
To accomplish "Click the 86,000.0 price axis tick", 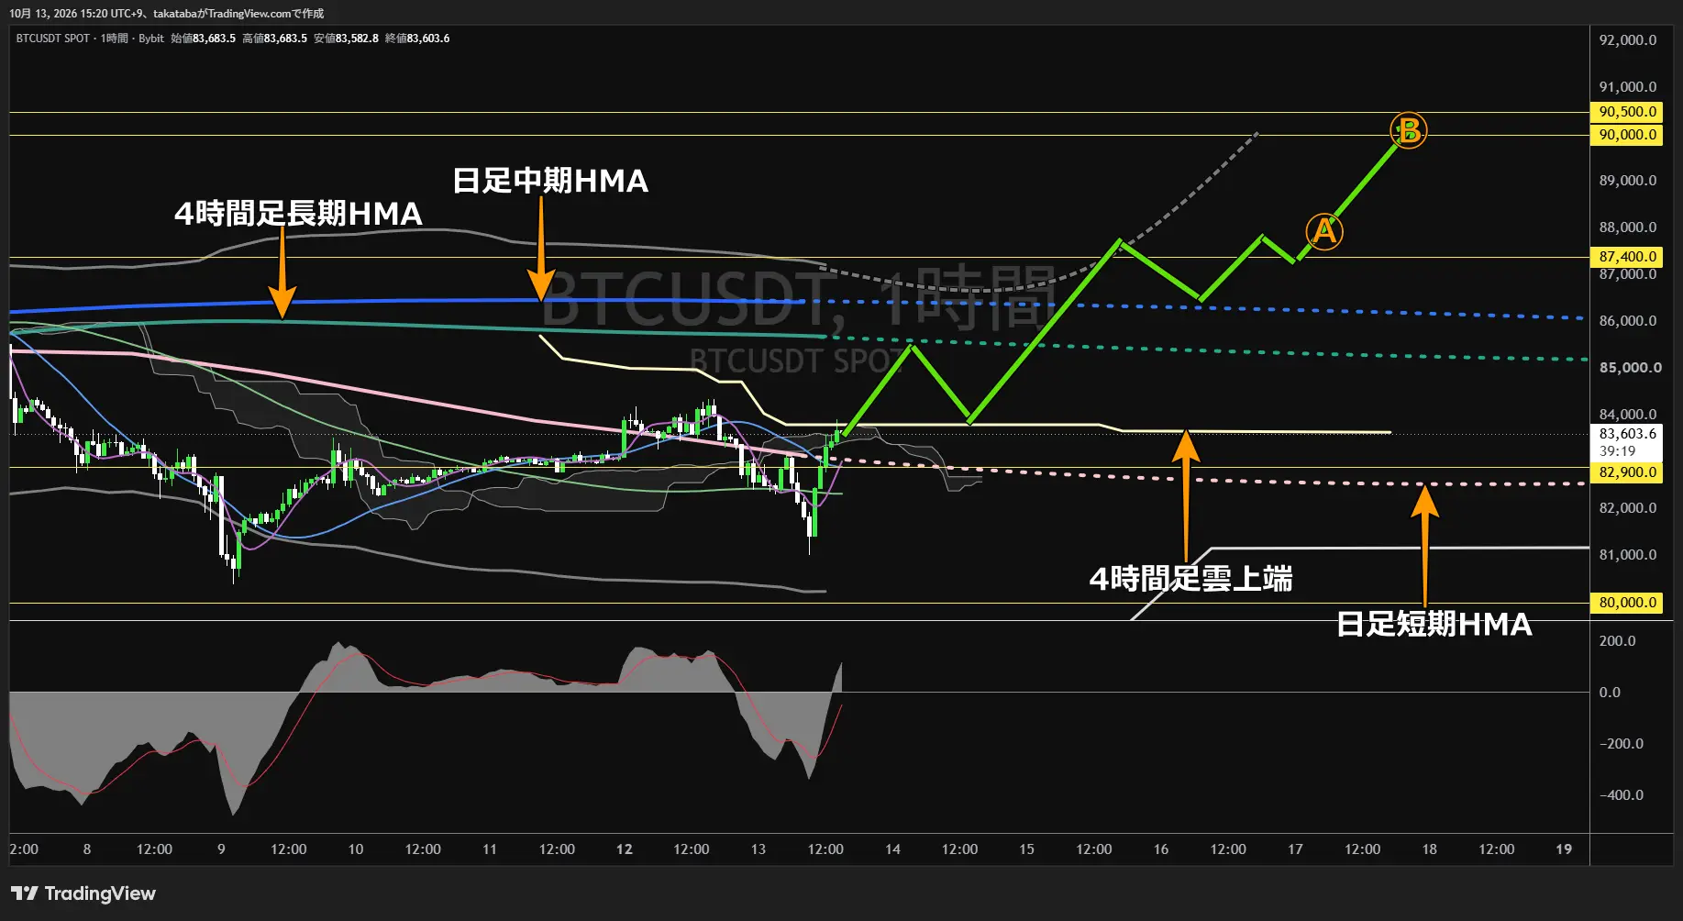I will point(1628,321).
